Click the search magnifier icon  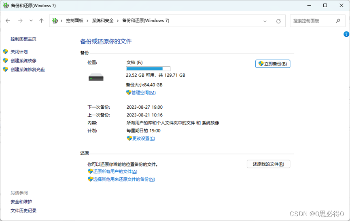(338, 21)
